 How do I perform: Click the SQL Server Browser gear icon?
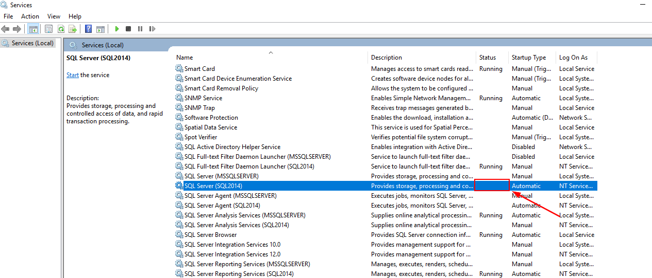179,235
